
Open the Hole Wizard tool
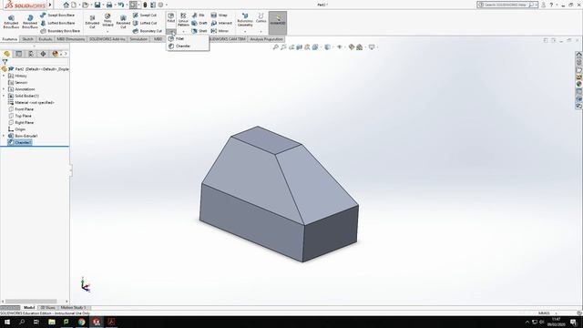point(107,20)
